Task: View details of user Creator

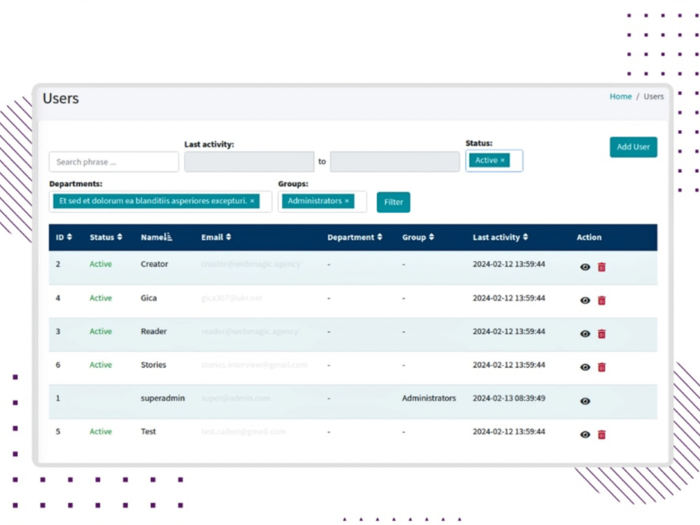Action: pyautogui.click(x=584, y=267)
